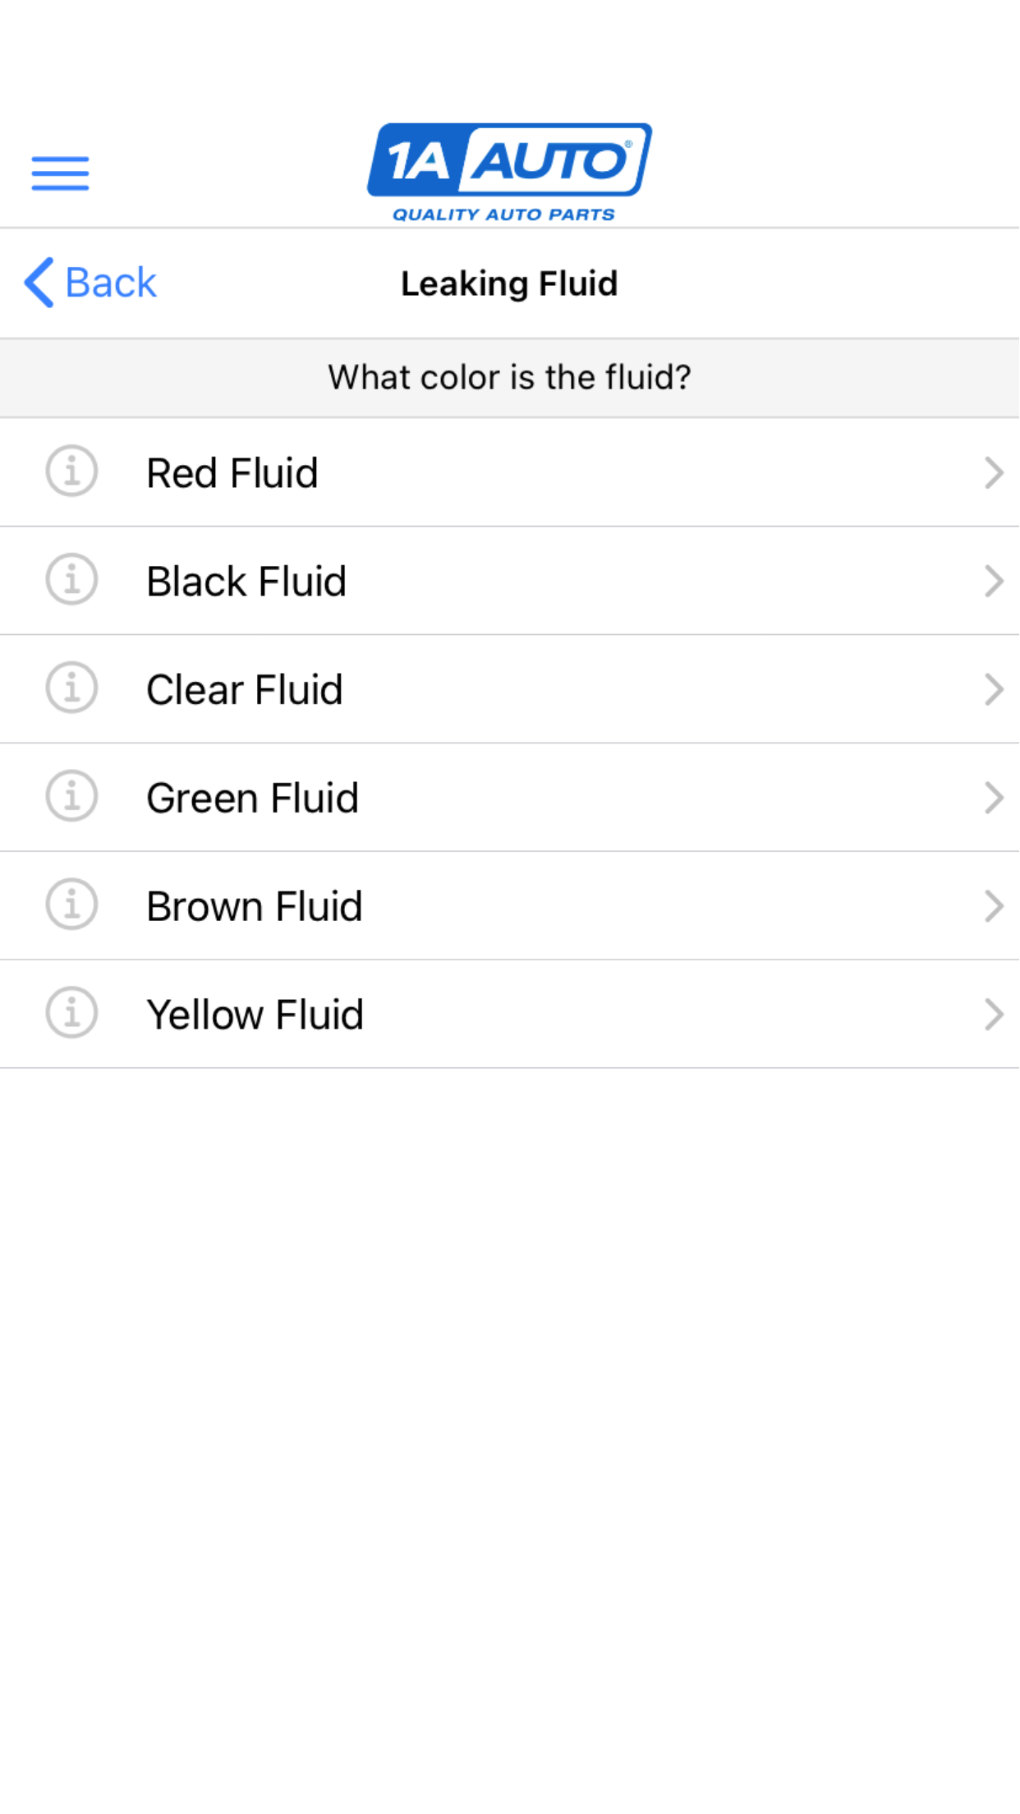This screenshot has height=1814, width=1020.
Task: Show info for Red Fluid
Action: (71, 472)
